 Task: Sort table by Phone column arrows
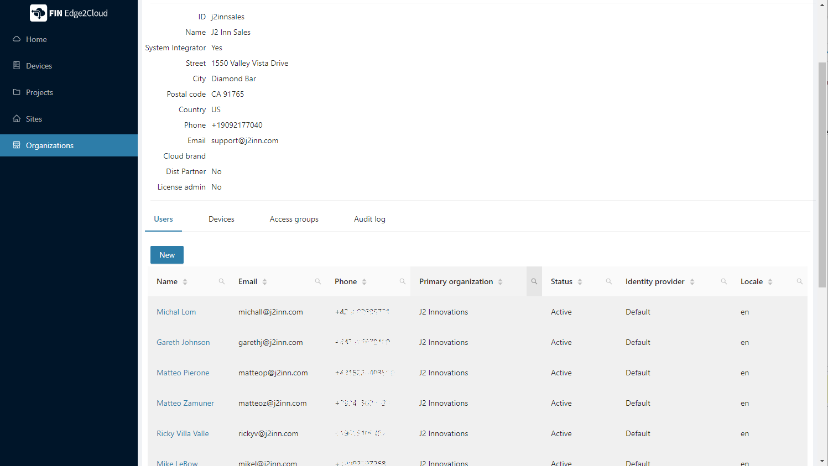click(364, 282)
